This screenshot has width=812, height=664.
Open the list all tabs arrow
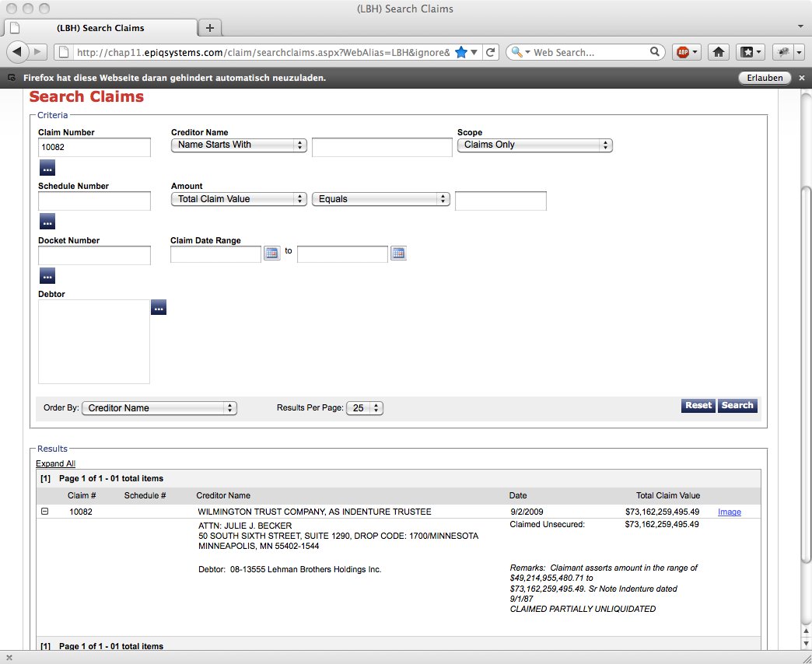[x=800, y=26]
